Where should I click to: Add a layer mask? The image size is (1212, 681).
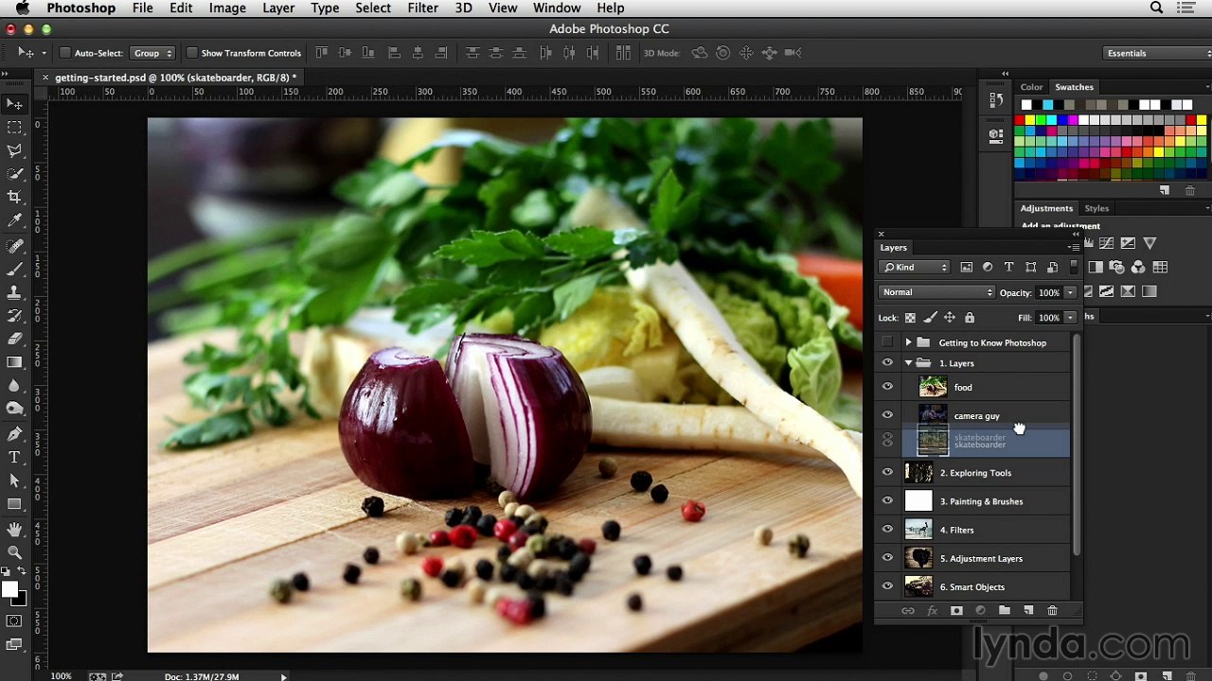point(956,611)
